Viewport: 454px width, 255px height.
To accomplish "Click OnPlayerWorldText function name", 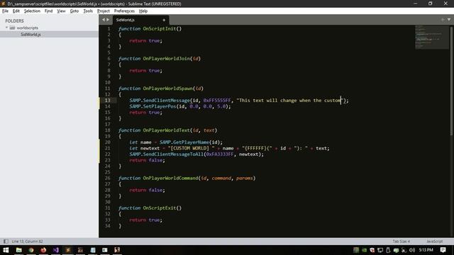I will [x=166, y=130].
